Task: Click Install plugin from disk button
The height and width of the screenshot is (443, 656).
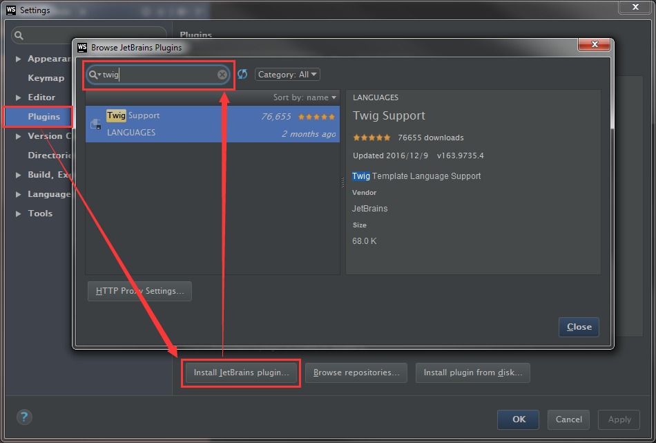Action: (x=473, y=373)
